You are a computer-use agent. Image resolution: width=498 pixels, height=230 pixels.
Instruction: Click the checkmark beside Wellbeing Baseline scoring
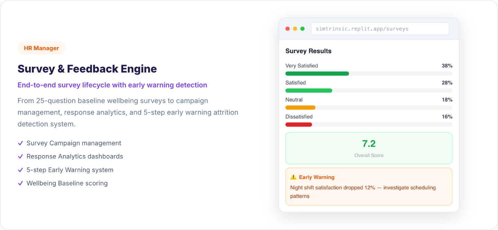pos(20,183)
